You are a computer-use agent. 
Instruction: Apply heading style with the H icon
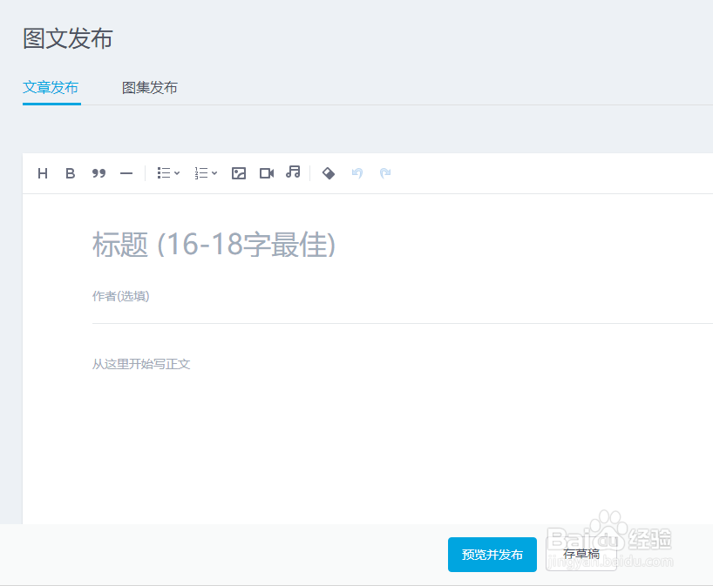click(42, 172)
